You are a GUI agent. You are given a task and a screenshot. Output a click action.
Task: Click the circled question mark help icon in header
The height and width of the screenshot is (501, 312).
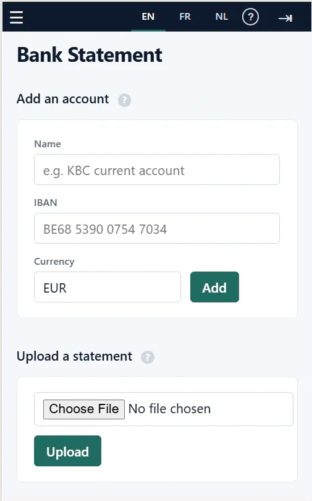[x=250, y=17]
